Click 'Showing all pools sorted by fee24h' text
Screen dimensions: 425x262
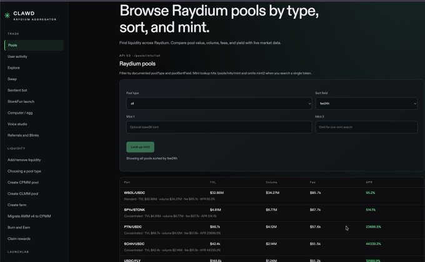tap(152, 158)
